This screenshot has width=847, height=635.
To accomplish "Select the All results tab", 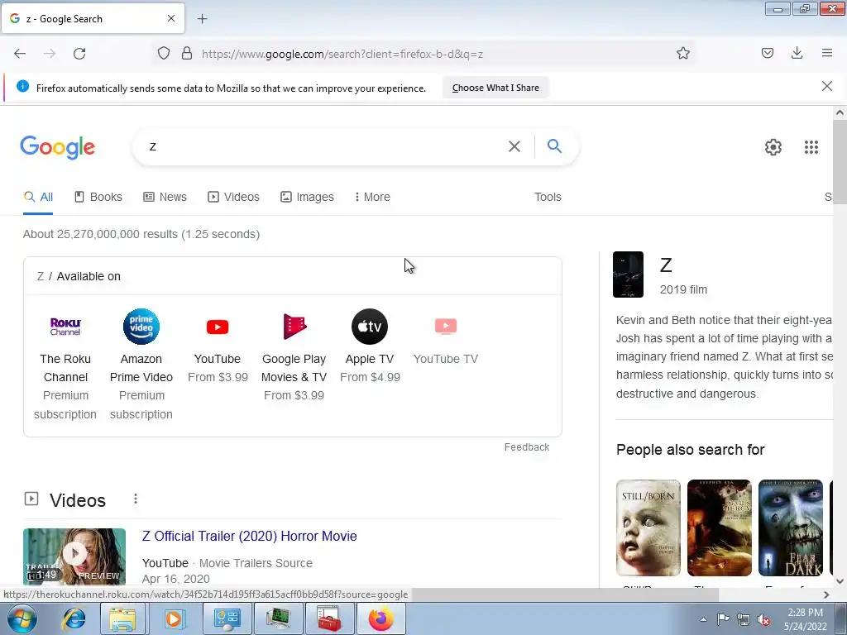I will [x=38, y=197].
